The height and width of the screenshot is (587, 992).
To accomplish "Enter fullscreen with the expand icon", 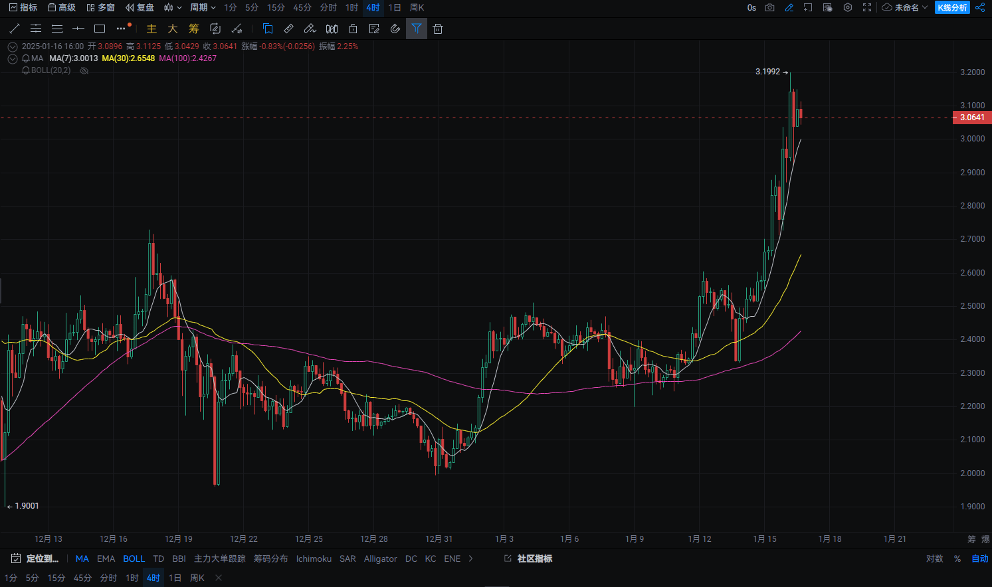I will point(866,7).
